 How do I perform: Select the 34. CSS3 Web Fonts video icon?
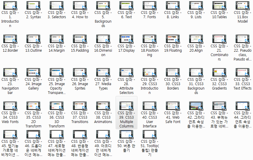point(10,106)
